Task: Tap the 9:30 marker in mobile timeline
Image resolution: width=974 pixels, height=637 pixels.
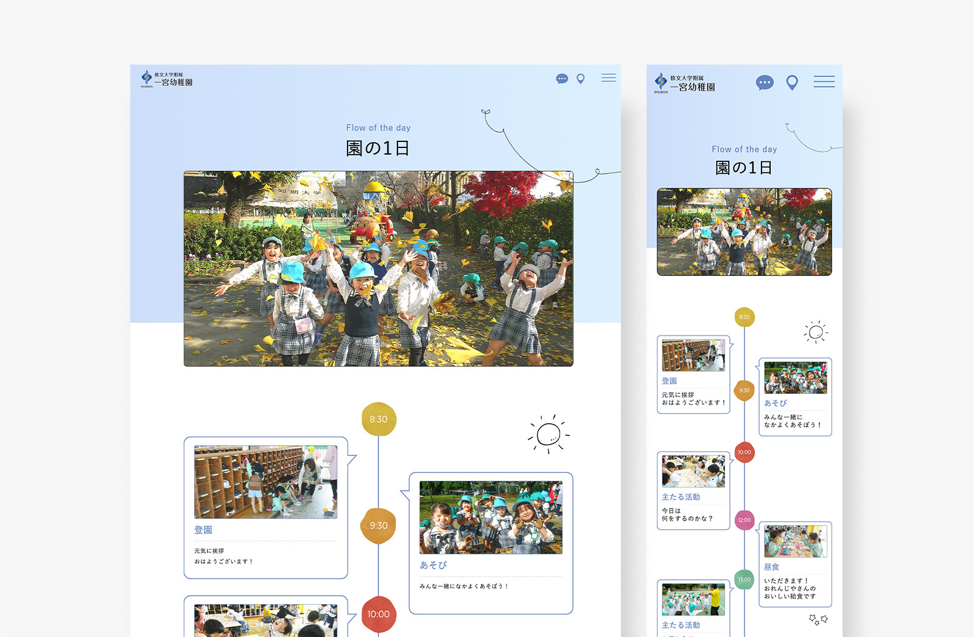Action: point(745,390)
